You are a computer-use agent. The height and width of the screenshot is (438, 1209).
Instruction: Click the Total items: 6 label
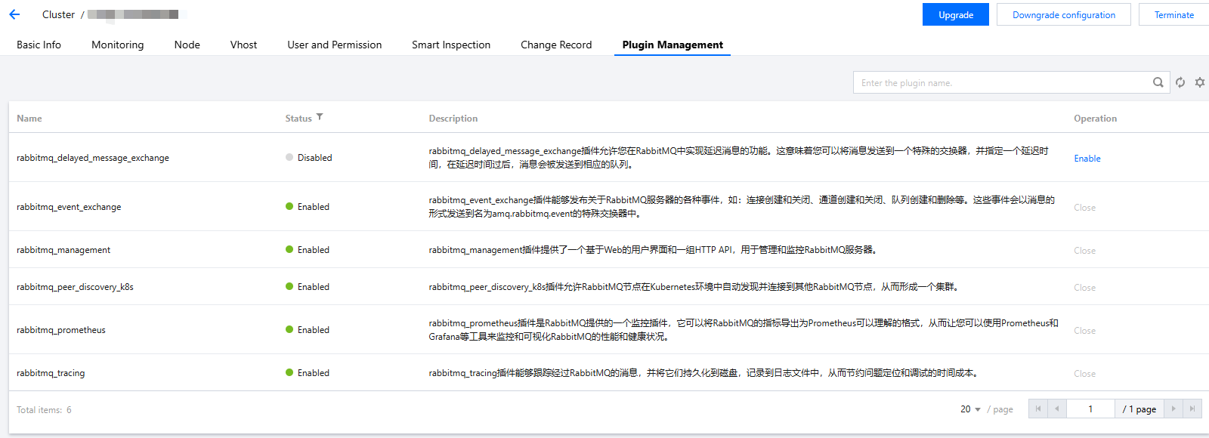(44, 410)
